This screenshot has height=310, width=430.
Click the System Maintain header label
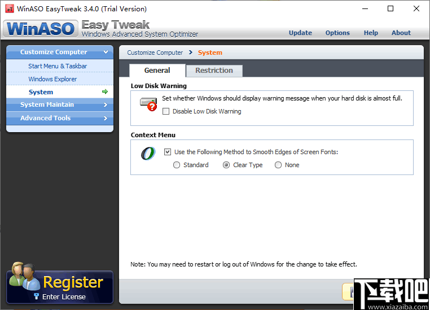[47, 104]
